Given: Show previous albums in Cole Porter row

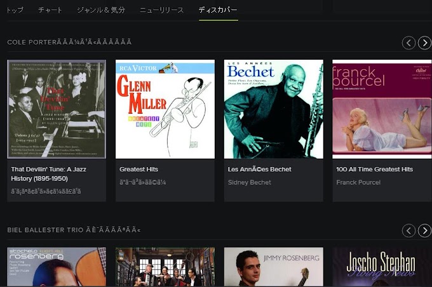Looking at the screenshot, I should click(408, 43).
